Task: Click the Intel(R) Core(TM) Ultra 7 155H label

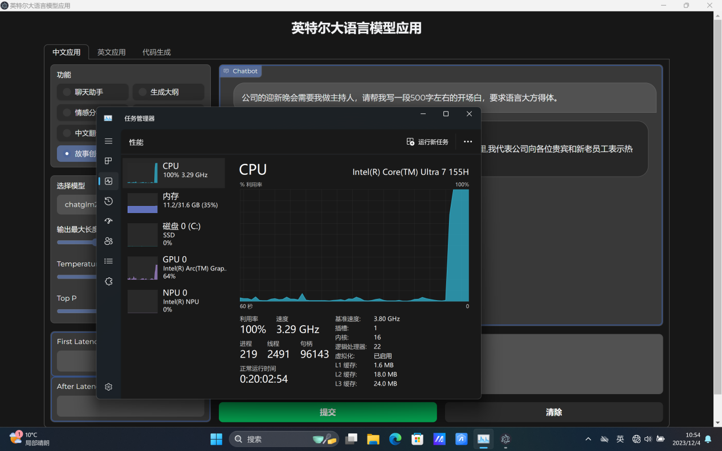Action: coord(410,172)
